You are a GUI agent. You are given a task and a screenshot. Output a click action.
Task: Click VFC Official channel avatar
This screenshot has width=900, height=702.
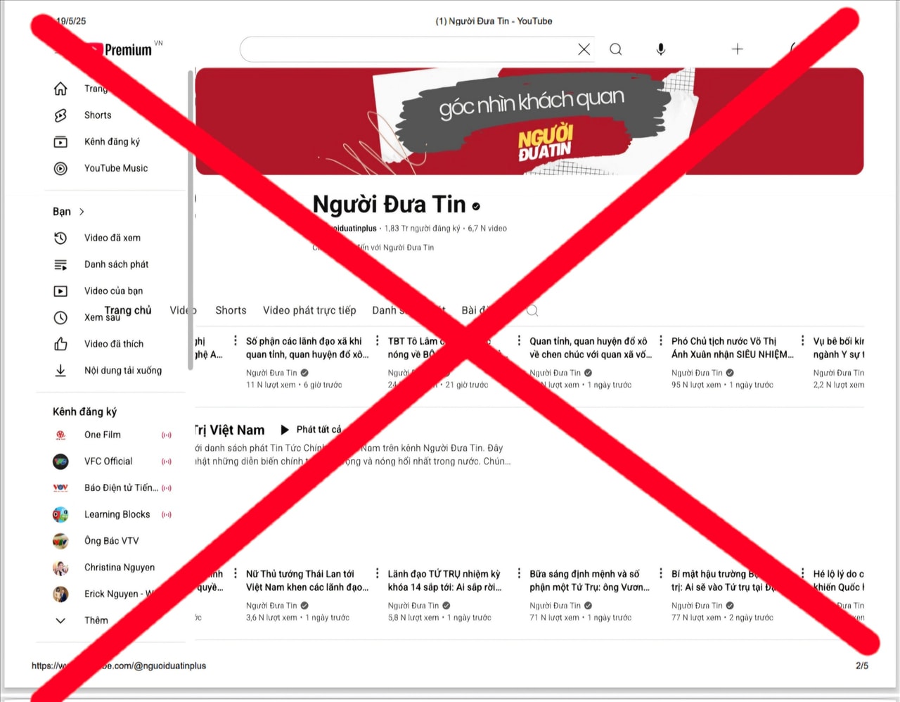point(60,461)
